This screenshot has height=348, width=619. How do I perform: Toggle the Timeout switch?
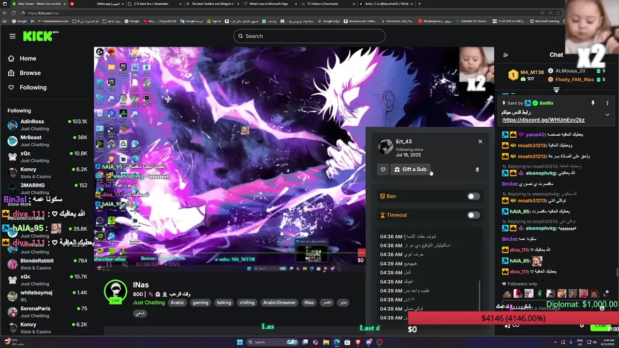click(x=473, y=215)
